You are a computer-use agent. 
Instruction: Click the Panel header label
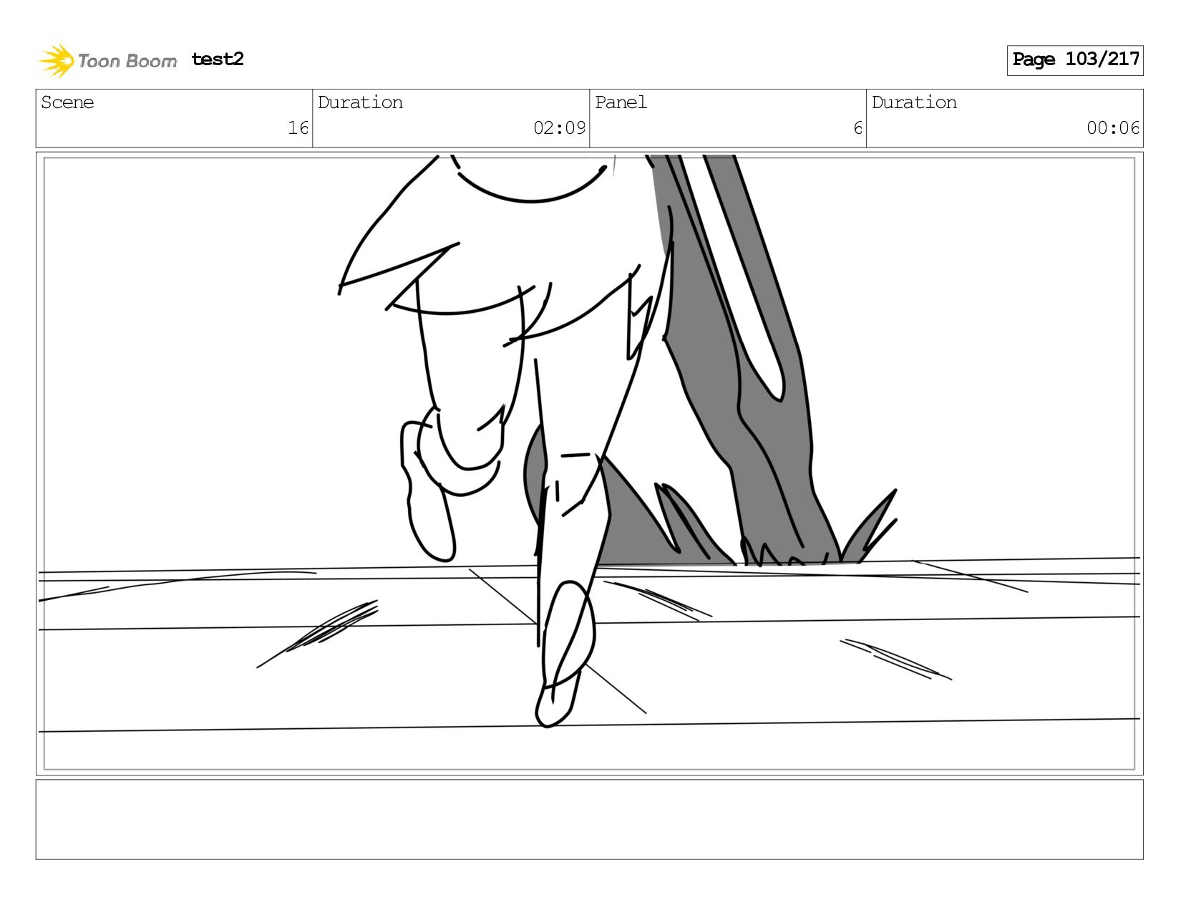(x=621, y=102)
